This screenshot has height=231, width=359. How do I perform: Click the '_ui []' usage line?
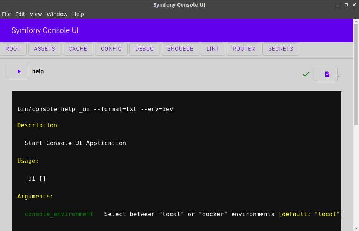coord(35,179)
